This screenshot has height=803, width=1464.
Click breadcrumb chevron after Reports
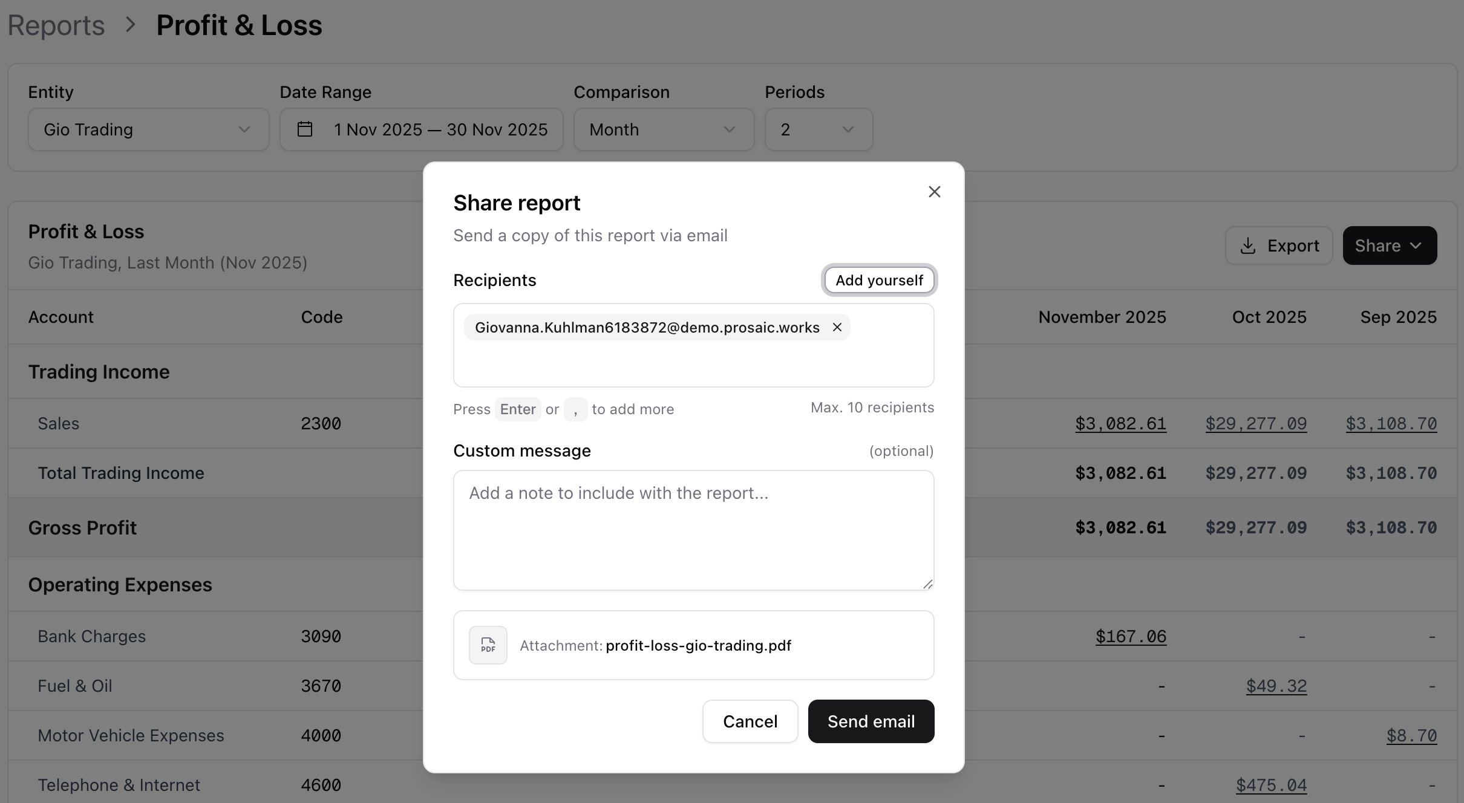pyautogui.click(x=130, y=25)
